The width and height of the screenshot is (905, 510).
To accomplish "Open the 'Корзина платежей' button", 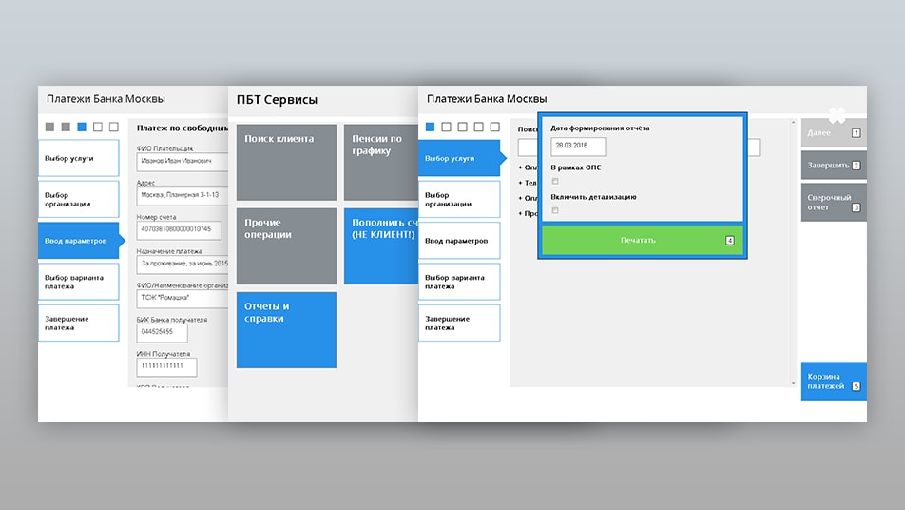I will [834, 382].
